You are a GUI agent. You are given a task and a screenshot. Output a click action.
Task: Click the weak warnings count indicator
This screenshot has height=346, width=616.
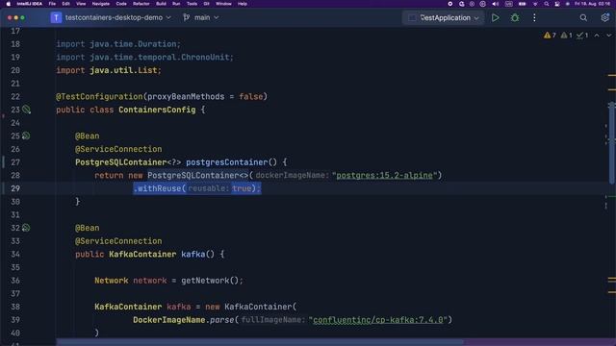click(566, 36)
